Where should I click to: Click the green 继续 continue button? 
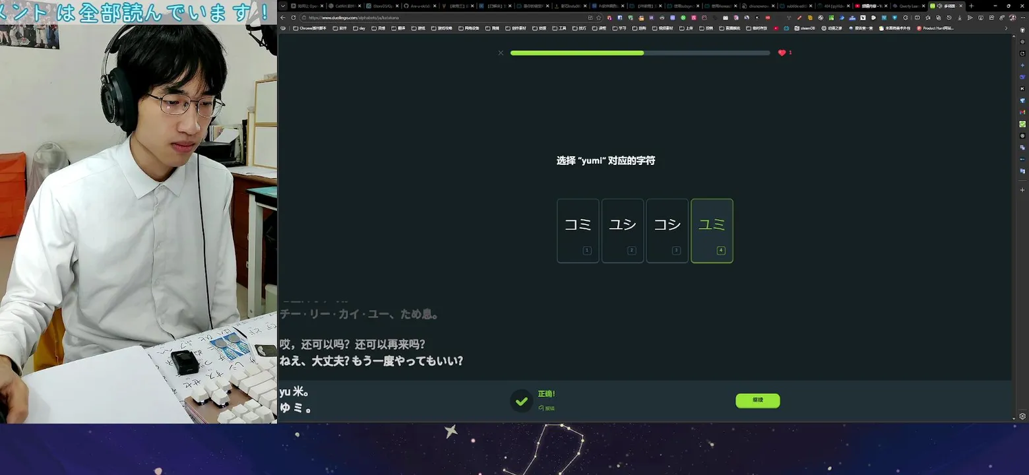pyautogui.click(x=757, y=400)
